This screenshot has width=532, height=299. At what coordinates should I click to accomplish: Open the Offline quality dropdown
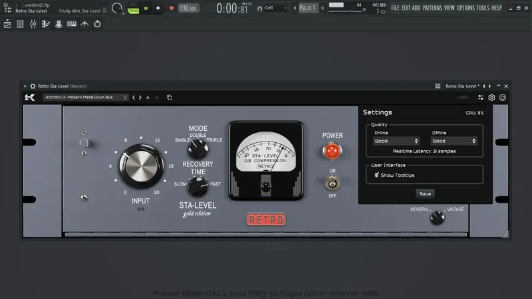(454, 141)
